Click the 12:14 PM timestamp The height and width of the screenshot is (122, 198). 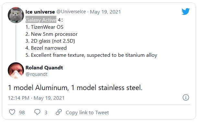(18, 98)
